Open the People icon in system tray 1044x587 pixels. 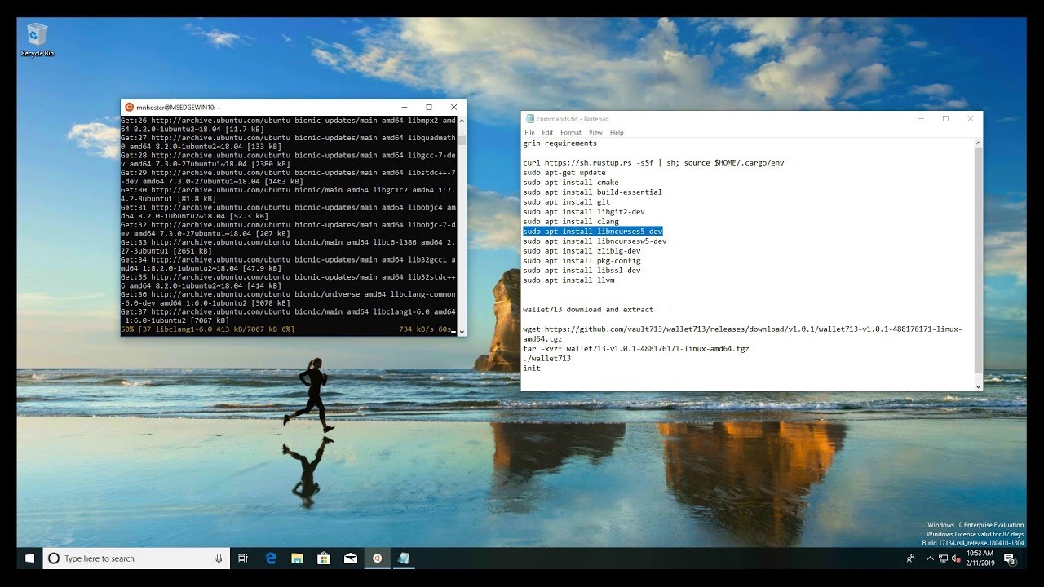pos(911,558)
